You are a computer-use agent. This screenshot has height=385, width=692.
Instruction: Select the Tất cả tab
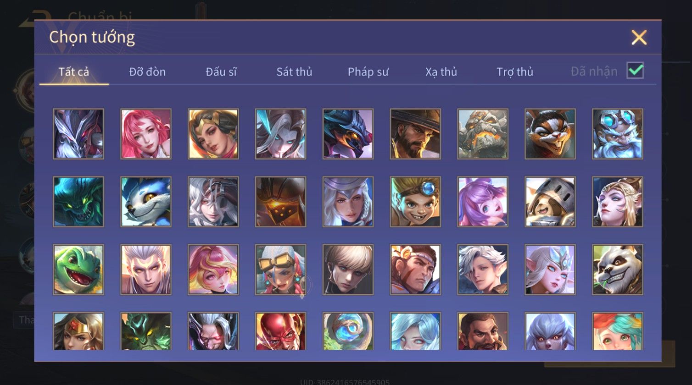[74, 72]
